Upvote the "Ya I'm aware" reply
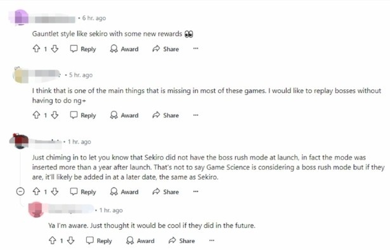The height and width of the screenshot is (250, 390). coord(53,241)
